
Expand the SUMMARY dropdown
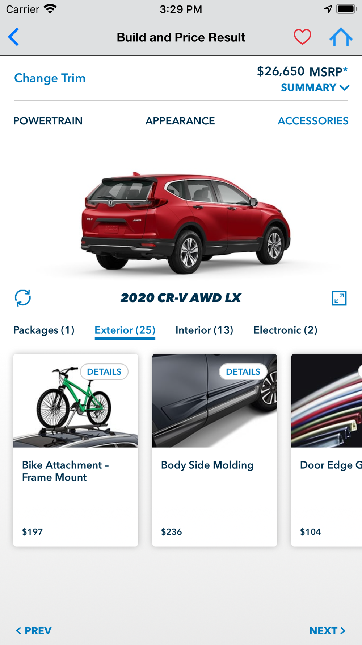coord(315,87)
